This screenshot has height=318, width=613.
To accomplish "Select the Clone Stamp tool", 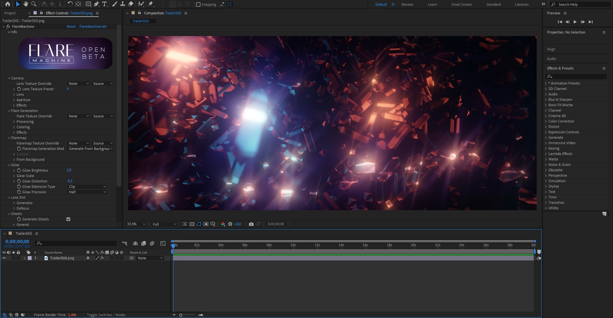I will (122, 4).
